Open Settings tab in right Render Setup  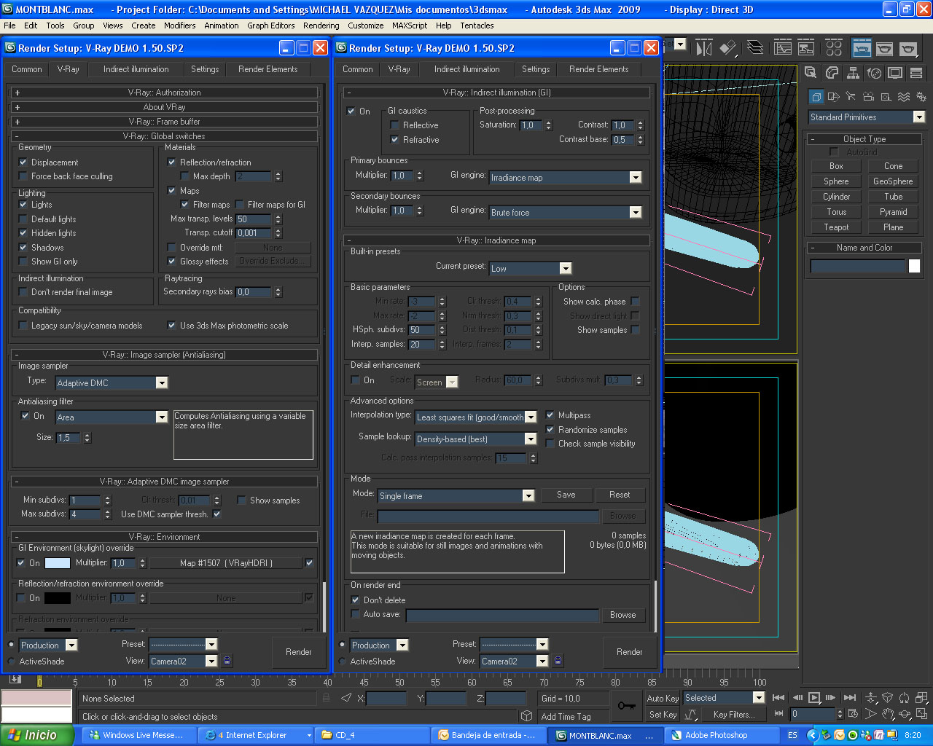[536, 69]
